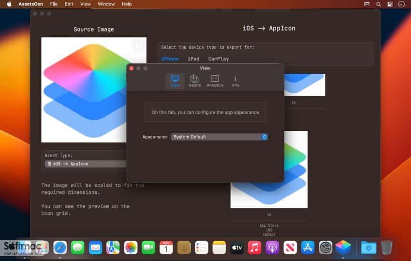Open Notes from the dock

pyautogui.click(x=219, y=247)
